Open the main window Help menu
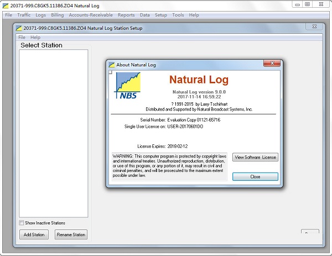 (194, 15)
